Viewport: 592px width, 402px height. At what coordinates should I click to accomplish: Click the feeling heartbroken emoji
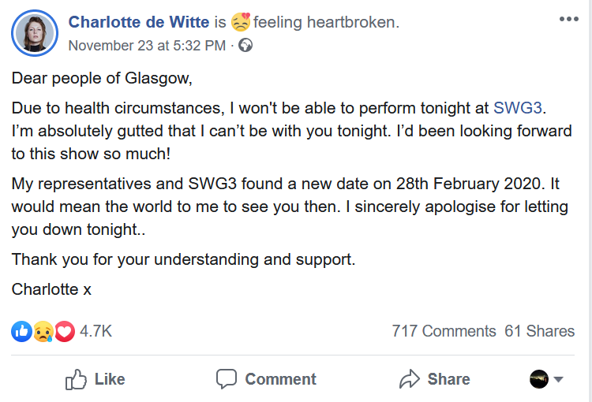coord(241,22)
